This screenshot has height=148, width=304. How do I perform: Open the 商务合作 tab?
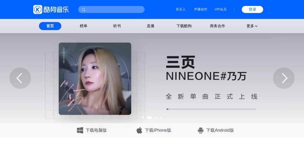[x=218, y=26]
